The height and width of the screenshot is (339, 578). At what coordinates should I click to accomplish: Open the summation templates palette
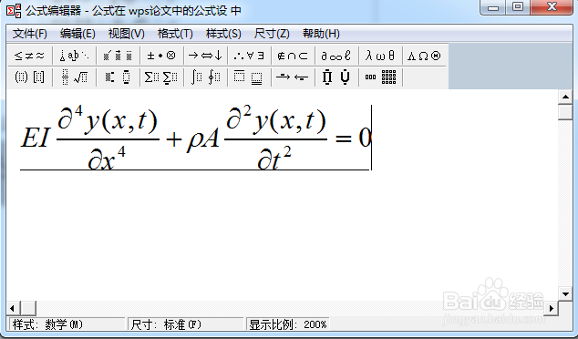[x=161, y=77]
